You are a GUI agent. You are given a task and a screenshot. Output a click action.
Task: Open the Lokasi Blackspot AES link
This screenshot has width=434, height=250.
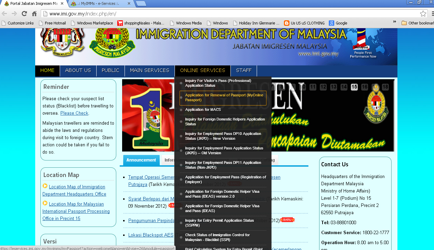pyautogui.click(x=151, y=235)
